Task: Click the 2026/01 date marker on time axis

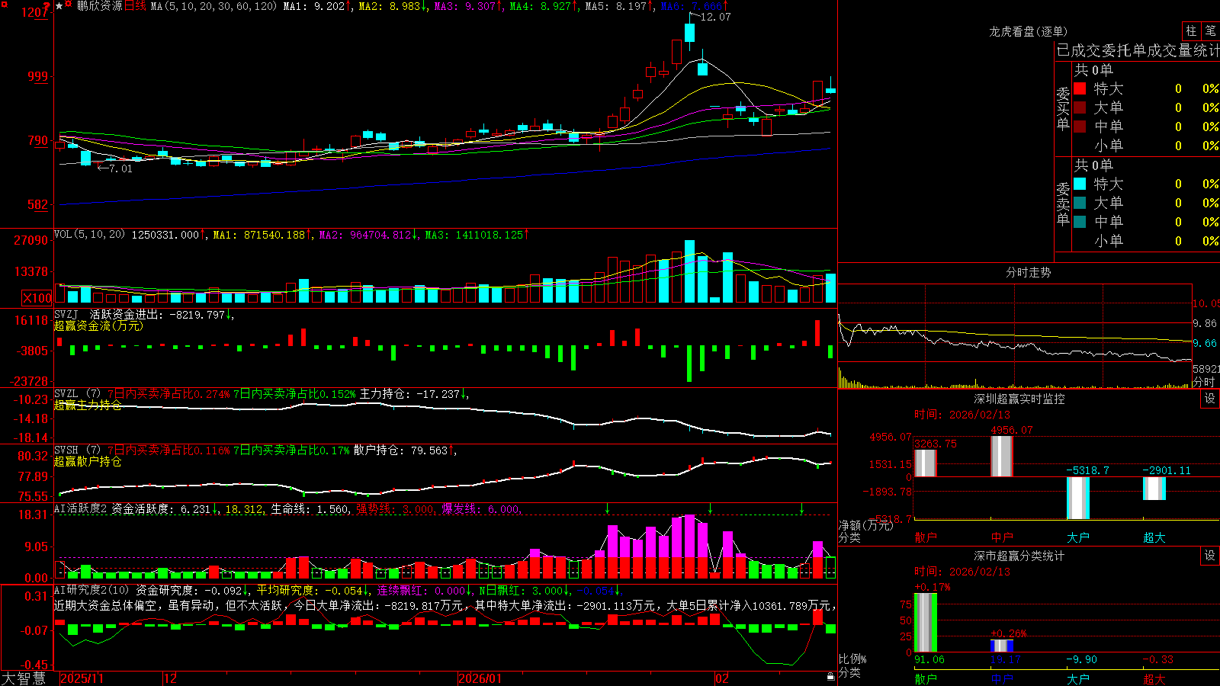Action: 480,678
